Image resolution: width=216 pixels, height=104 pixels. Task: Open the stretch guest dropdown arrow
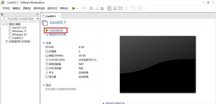tap(144, 9)
